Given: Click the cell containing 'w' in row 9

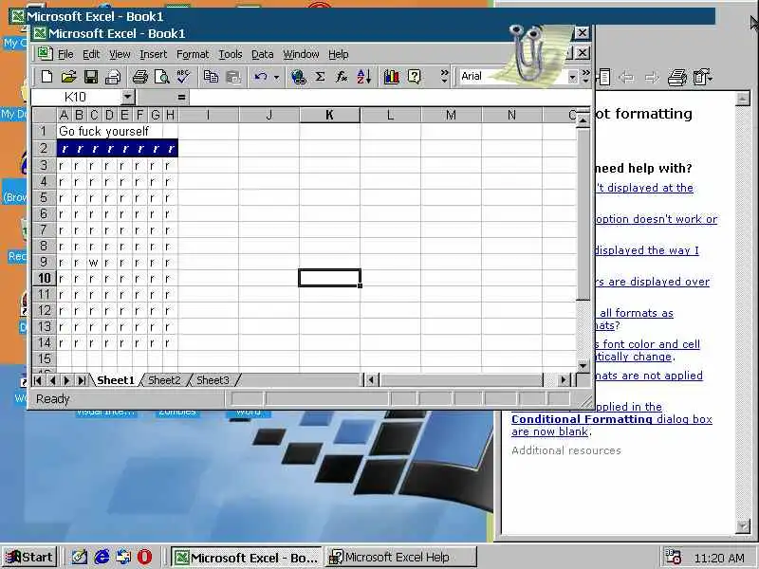Looking at the screenshot, I should (x=94, y=263).
